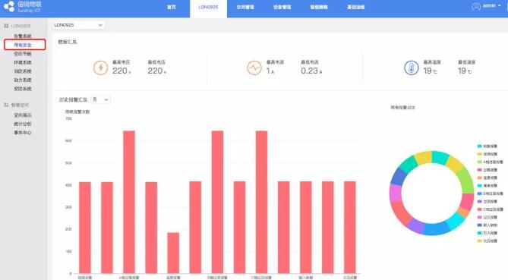Screen dimensions: 508x280
Task: Switch to the 设备管理 tab
Action: coord(282,7)
